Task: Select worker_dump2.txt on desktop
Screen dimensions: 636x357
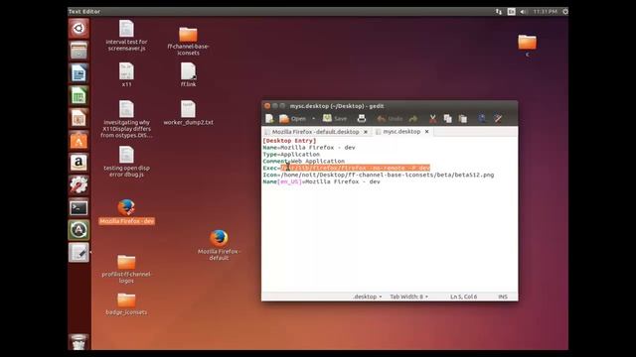Action: pos(188,112)
